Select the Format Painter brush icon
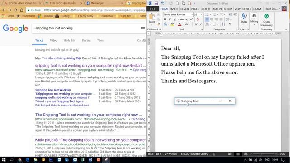 [x=159, y=24]
